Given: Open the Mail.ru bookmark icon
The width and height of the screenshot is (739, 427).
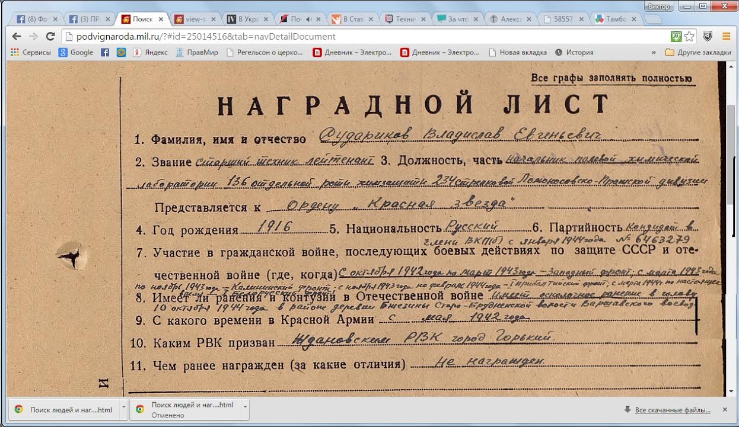Looking at the screenshot, I should (121, 52).
